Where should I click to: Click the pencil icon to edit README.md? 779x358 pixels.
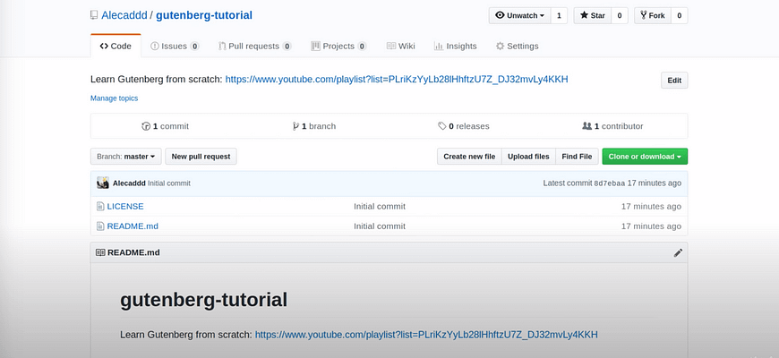click(678, 252)
